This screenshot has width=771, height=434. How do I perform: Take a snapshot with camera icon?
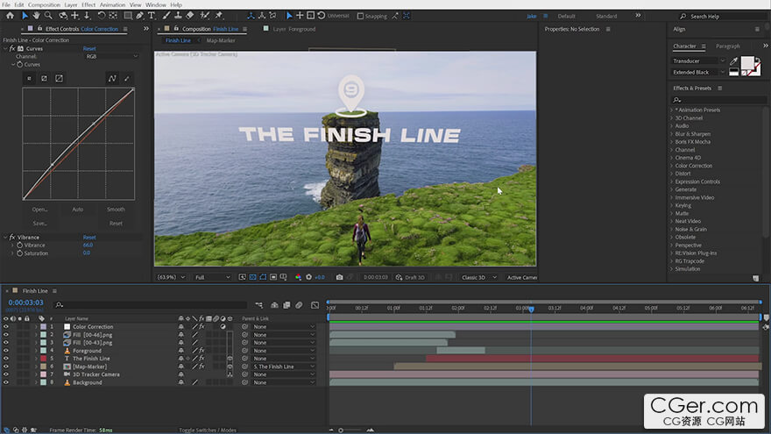coord(339,277)
